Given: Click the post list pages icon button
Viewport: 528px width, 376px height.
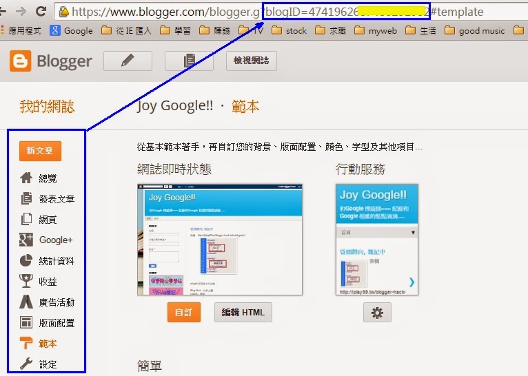Looking at the screenshot, I should tap(189, 61).
